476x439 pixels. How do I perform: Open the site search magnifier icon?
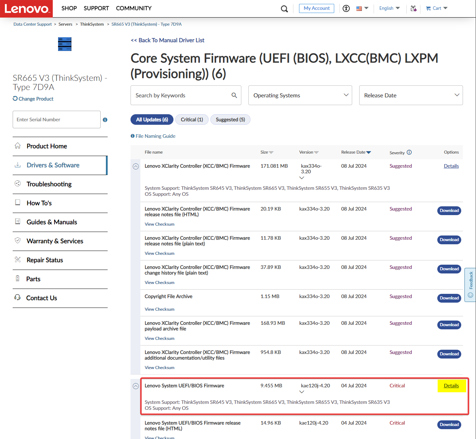[284, 9]
